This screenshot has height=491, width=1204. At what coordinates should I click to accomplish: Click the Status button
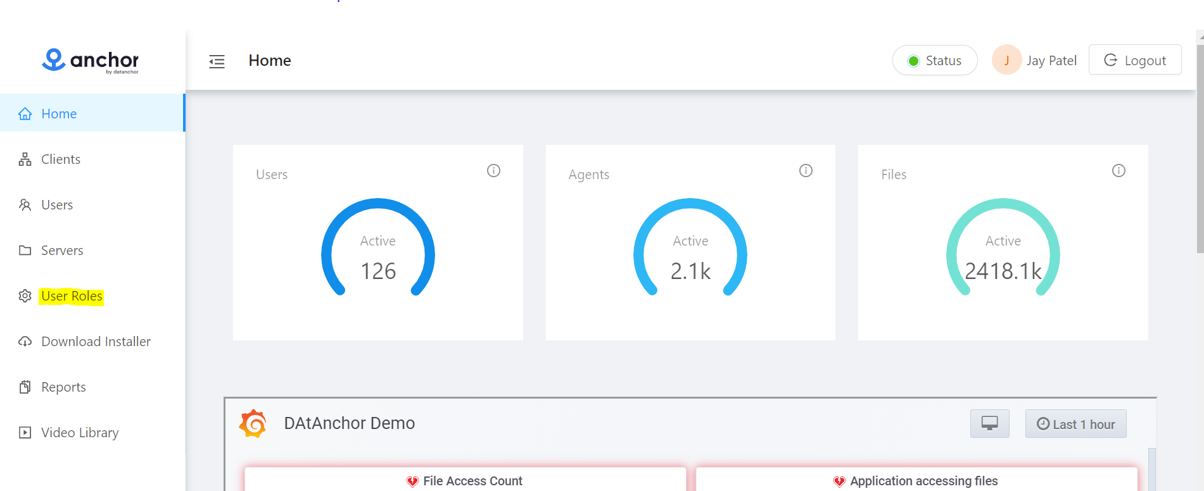pos(935,60)
